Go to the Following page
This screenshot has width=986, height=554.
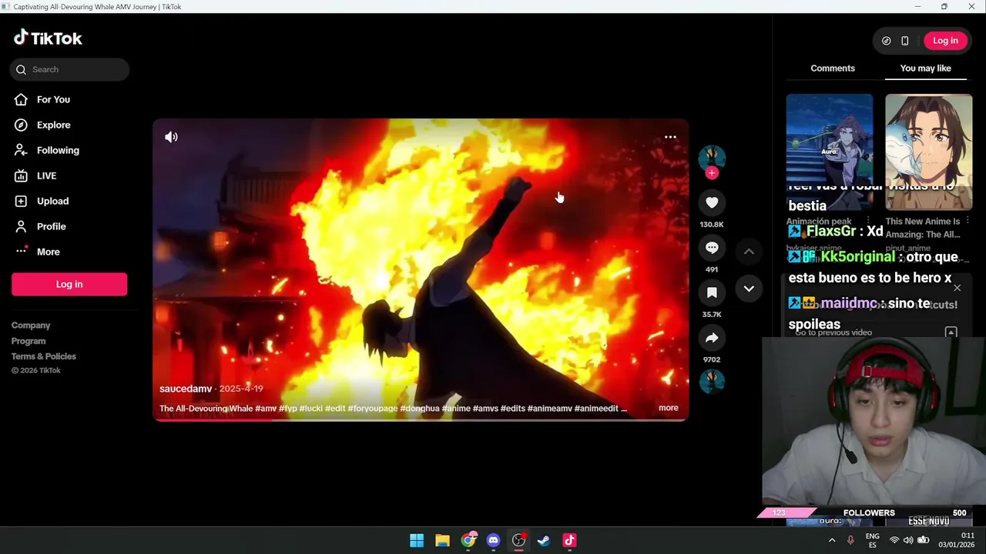pyautogui.click(x=58, y=150)
